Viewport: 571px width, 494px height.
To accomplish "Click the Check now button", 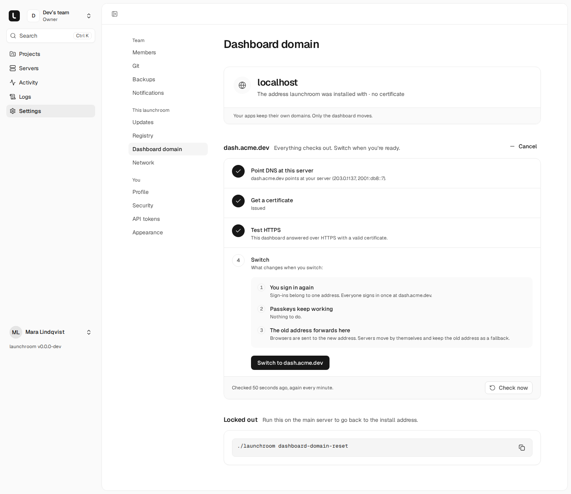I will (x=509, y=388).
